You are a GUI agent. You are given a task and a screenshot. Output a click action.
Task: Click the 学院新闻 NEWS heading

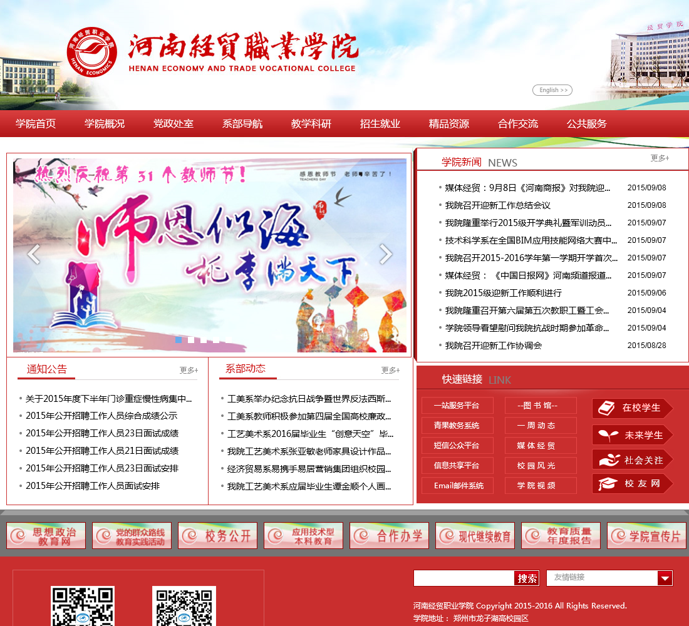point(479,163)
